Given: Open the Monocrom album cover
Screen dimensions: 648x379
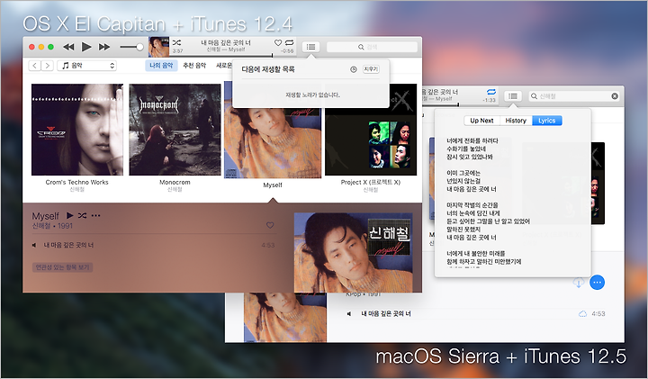Looking at the screenshot, I should click(175, 130).
